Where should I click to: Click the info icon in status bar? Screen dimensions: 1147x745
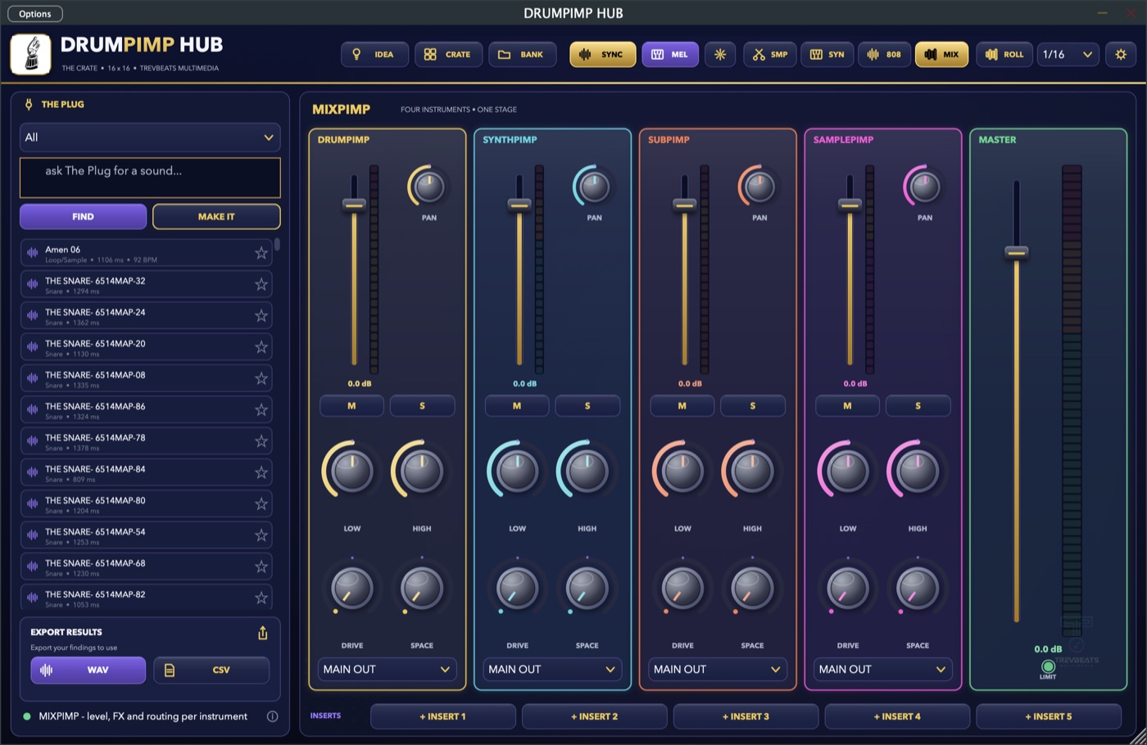pyautogui.click(x=272, y=716)
